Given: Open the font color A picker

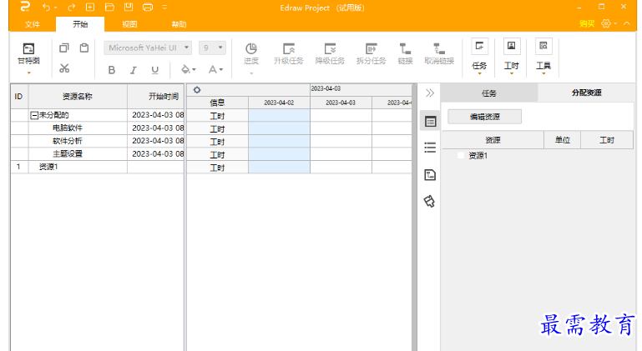Looking at the screenshot, I should [215, 69].
